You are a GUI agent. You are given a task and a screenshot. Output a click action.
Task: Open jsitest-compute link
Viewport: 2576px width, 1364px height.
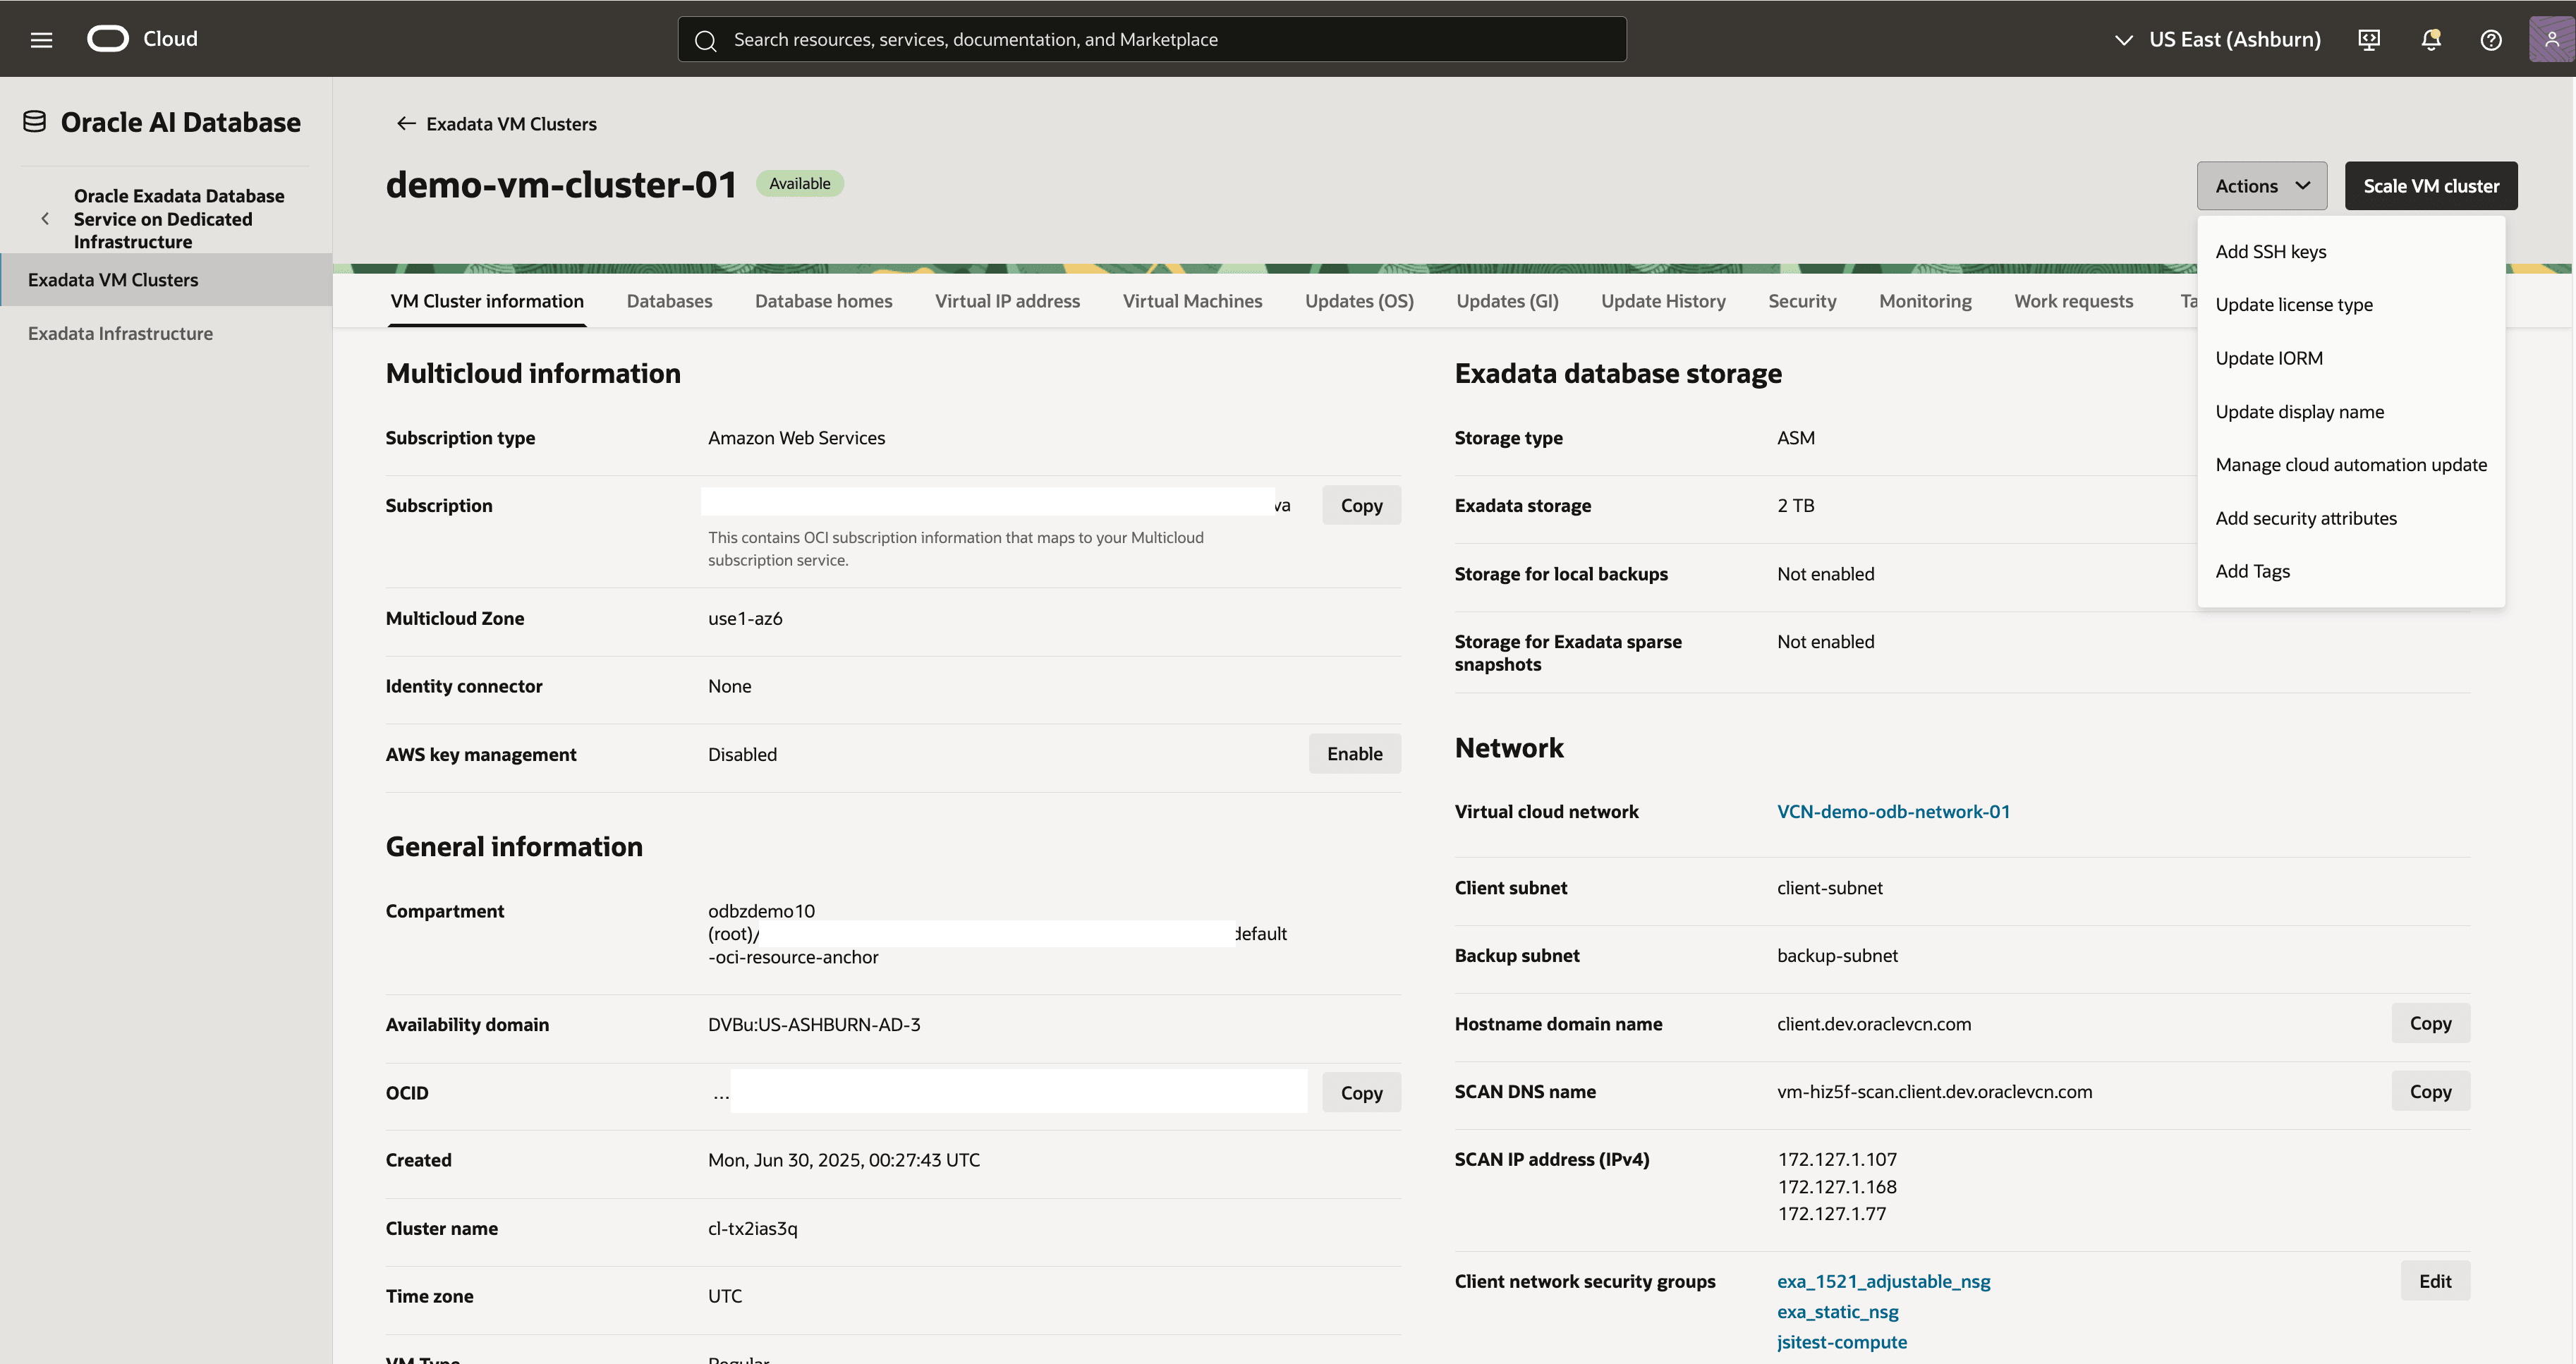(x=1841, y=1341)
